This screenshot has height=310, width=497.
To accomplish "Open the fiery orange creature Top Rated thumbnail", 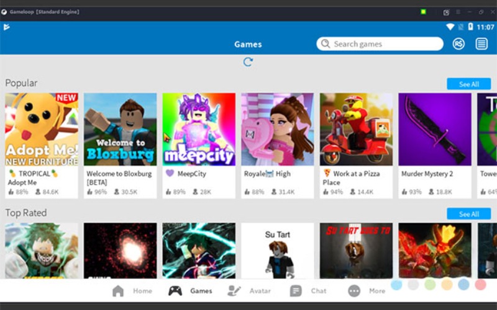I will pyautogui.click(x=434, y=250).
